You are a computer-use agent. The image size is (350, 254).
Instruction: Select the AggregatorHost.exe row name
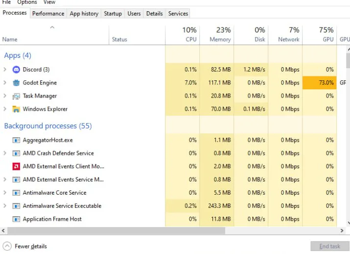coord(48,140)
